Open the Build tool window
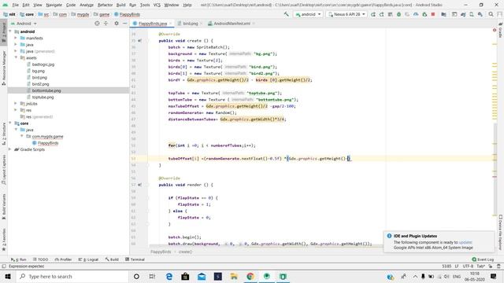Image resolution: width=504 pixels, height=283 pixels. [112, 259]
